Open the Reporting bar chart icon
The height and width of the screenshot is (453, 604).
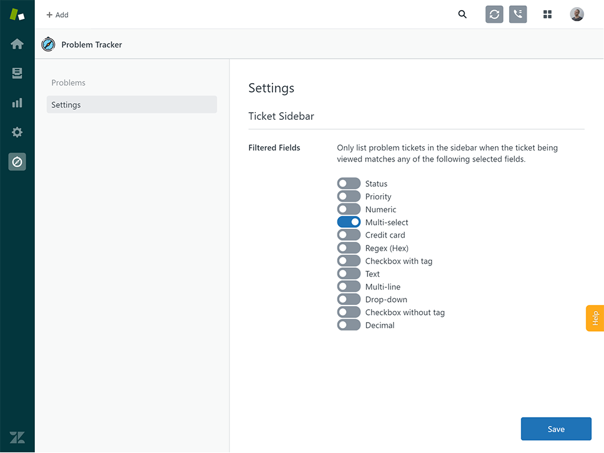point(17,103)
